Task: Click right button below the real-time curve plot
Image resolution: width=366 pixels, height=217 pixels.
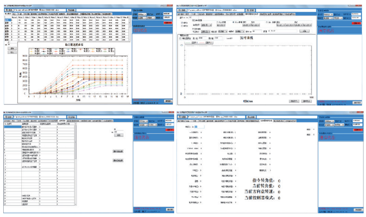Action: tap(307, 100)
